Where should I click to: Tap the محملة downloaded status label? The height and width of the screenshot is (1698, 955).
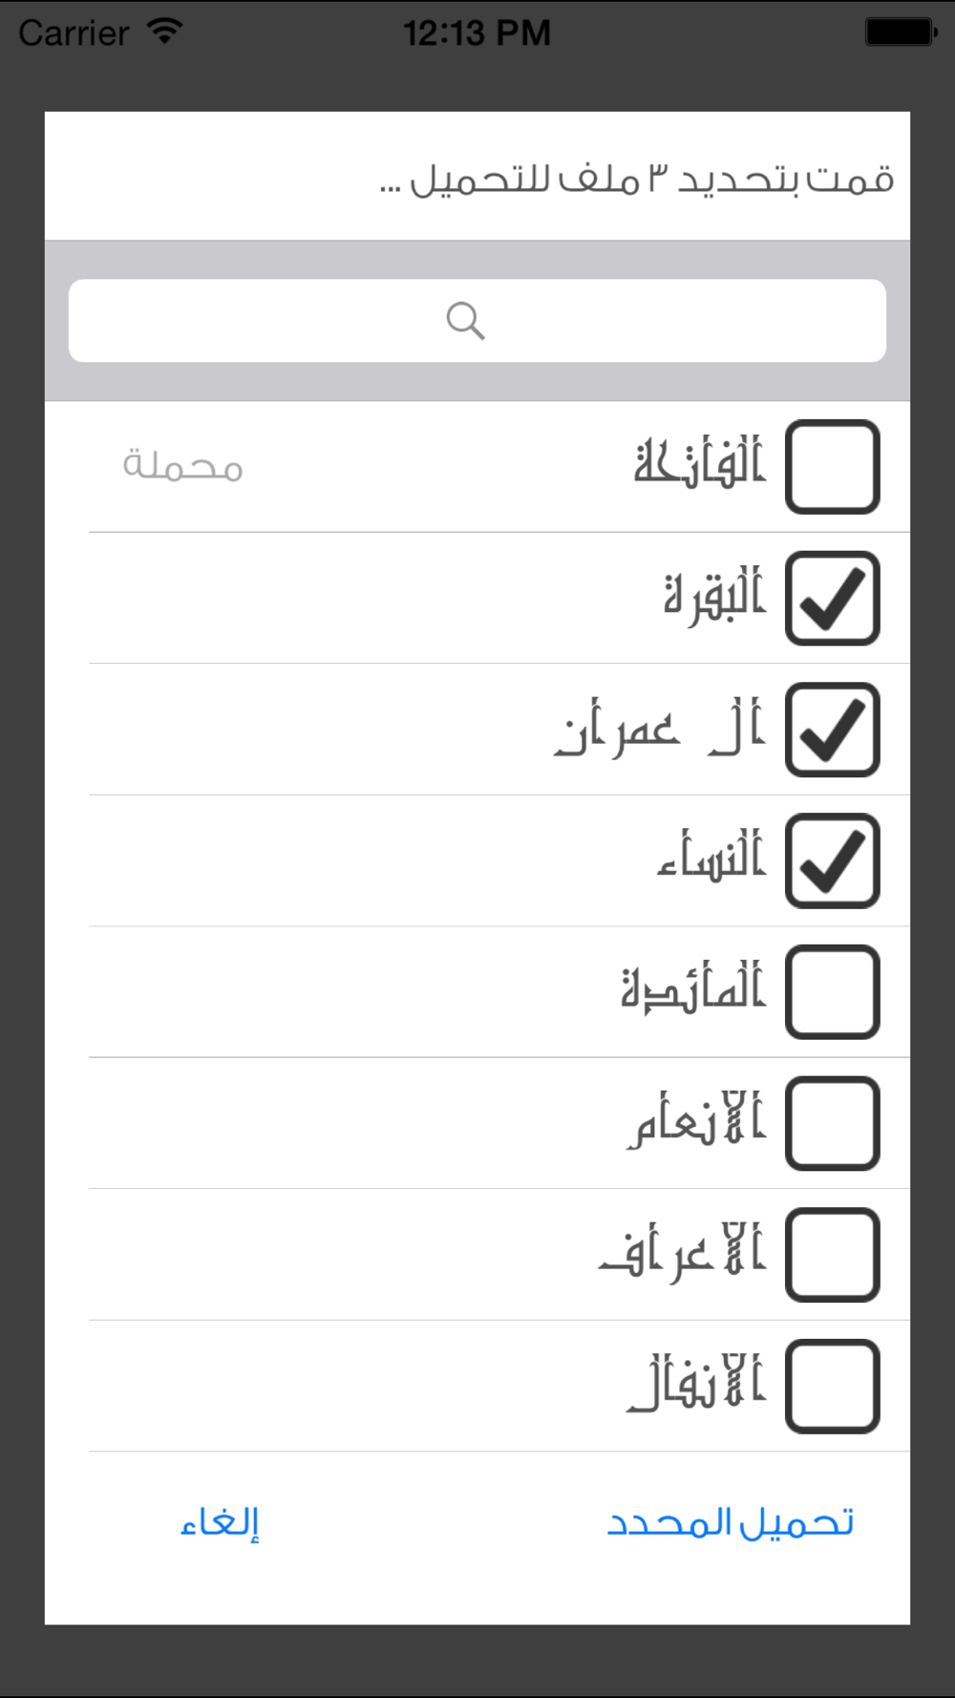point(182,466)
